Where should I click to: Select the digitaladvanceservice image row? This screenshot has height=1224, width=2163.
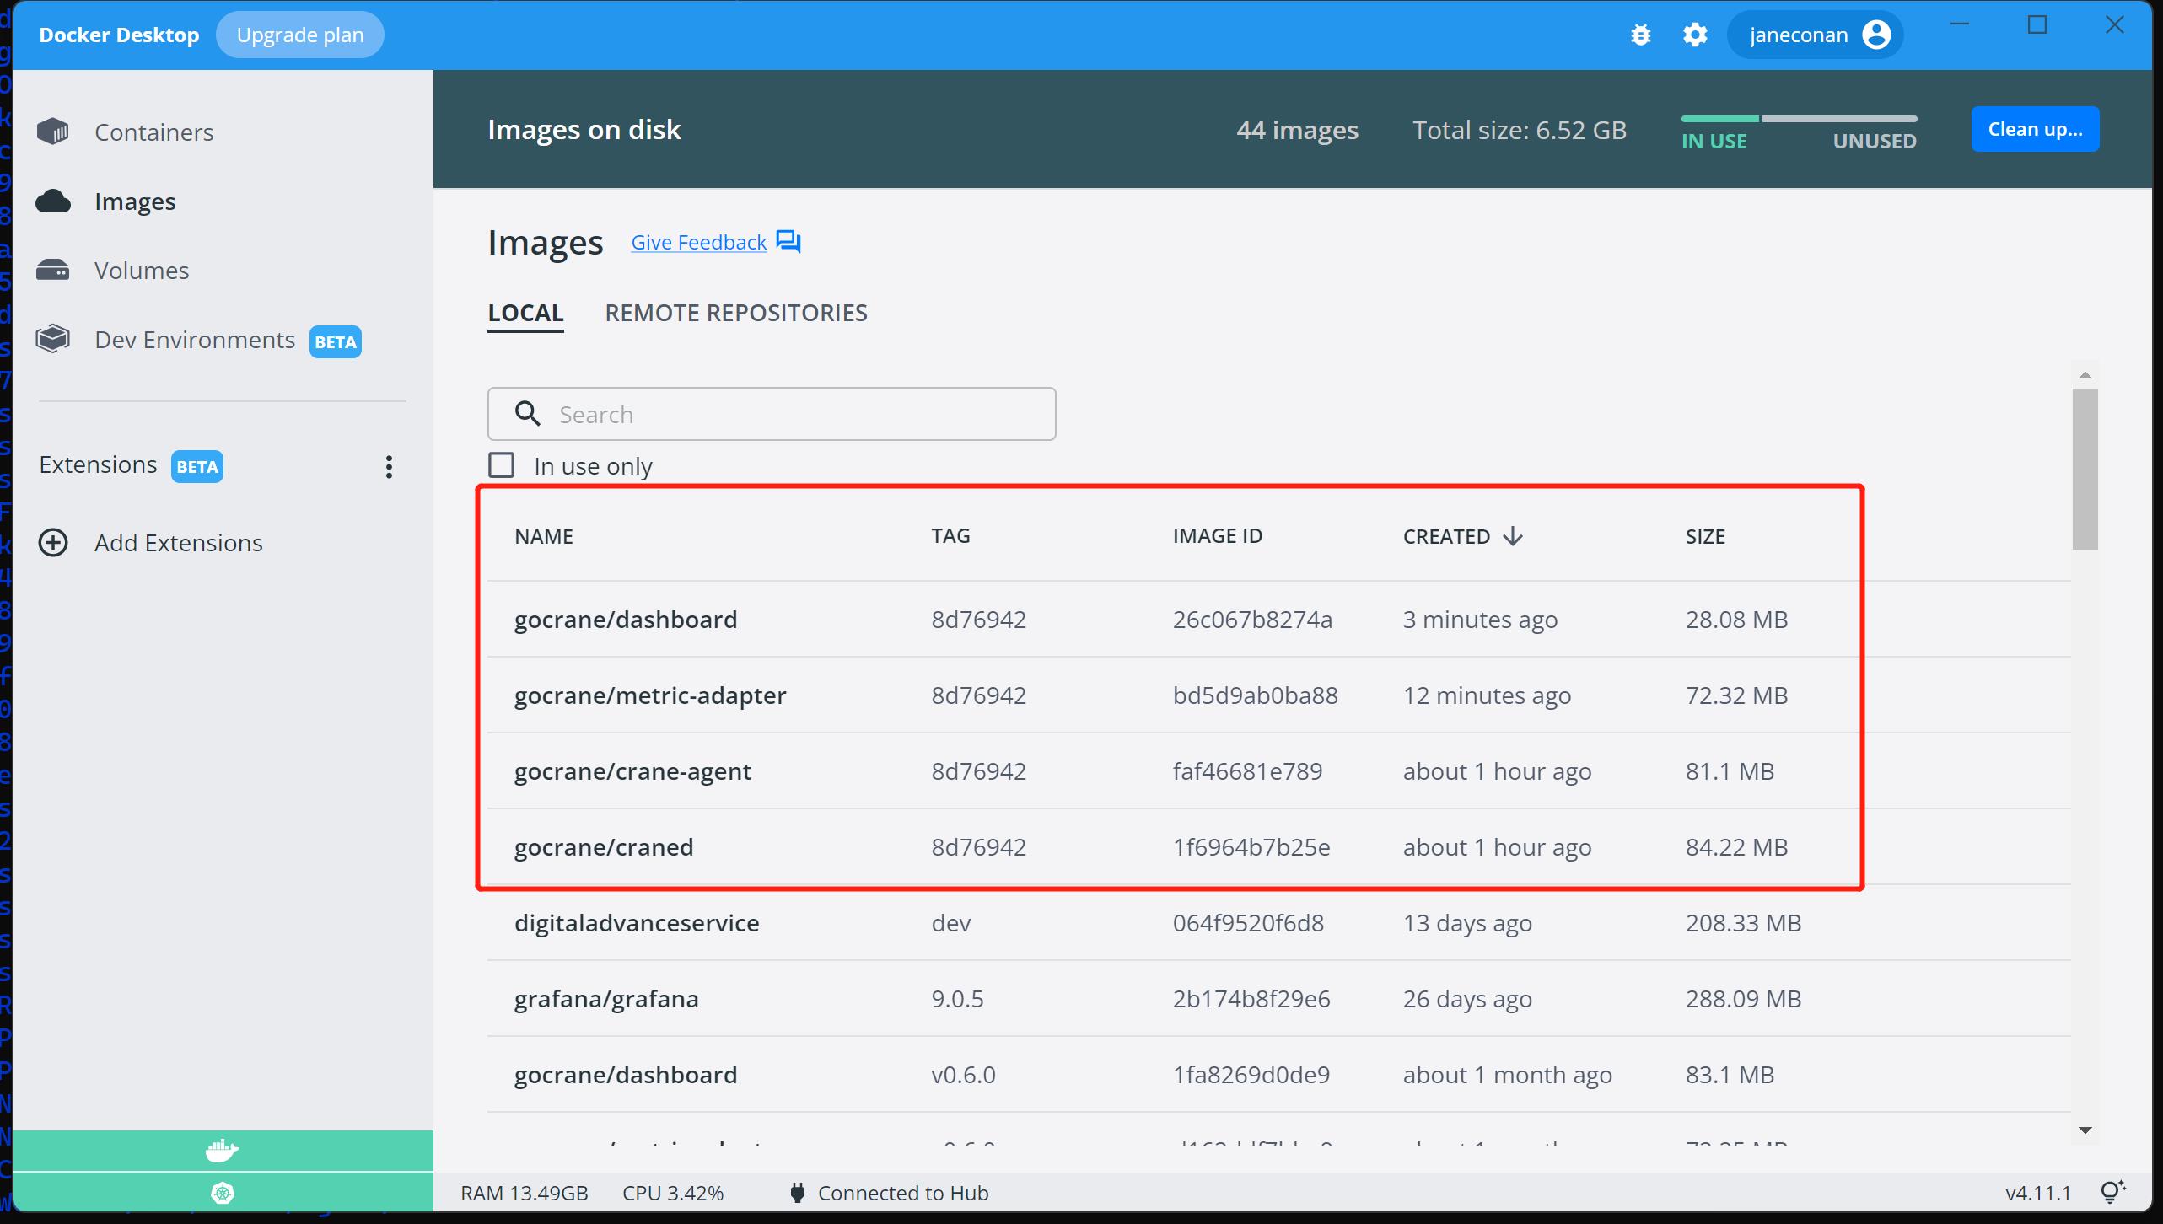[1278, 922]
